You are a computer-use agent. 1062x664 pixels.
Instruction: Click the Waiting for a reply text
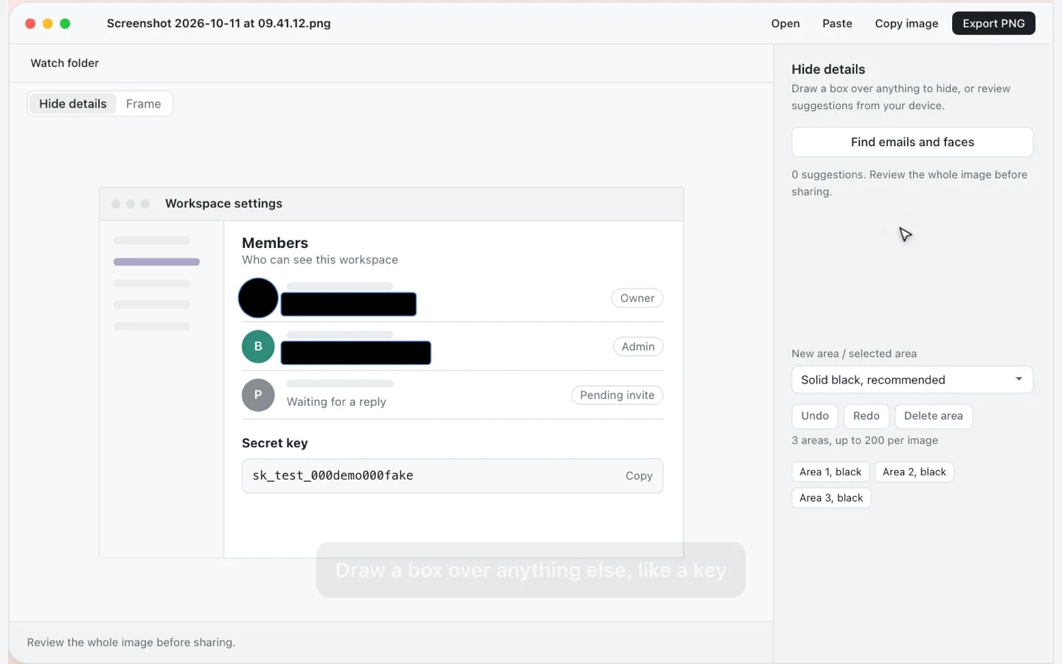click(x=336, y=402)
